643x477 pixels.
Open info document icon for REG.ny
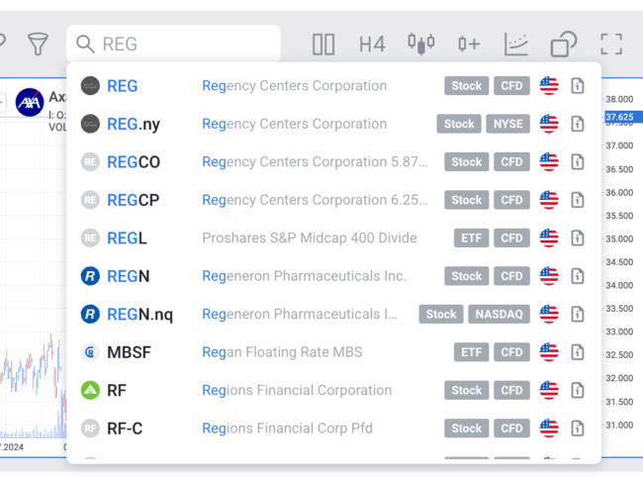coord(578,124)
